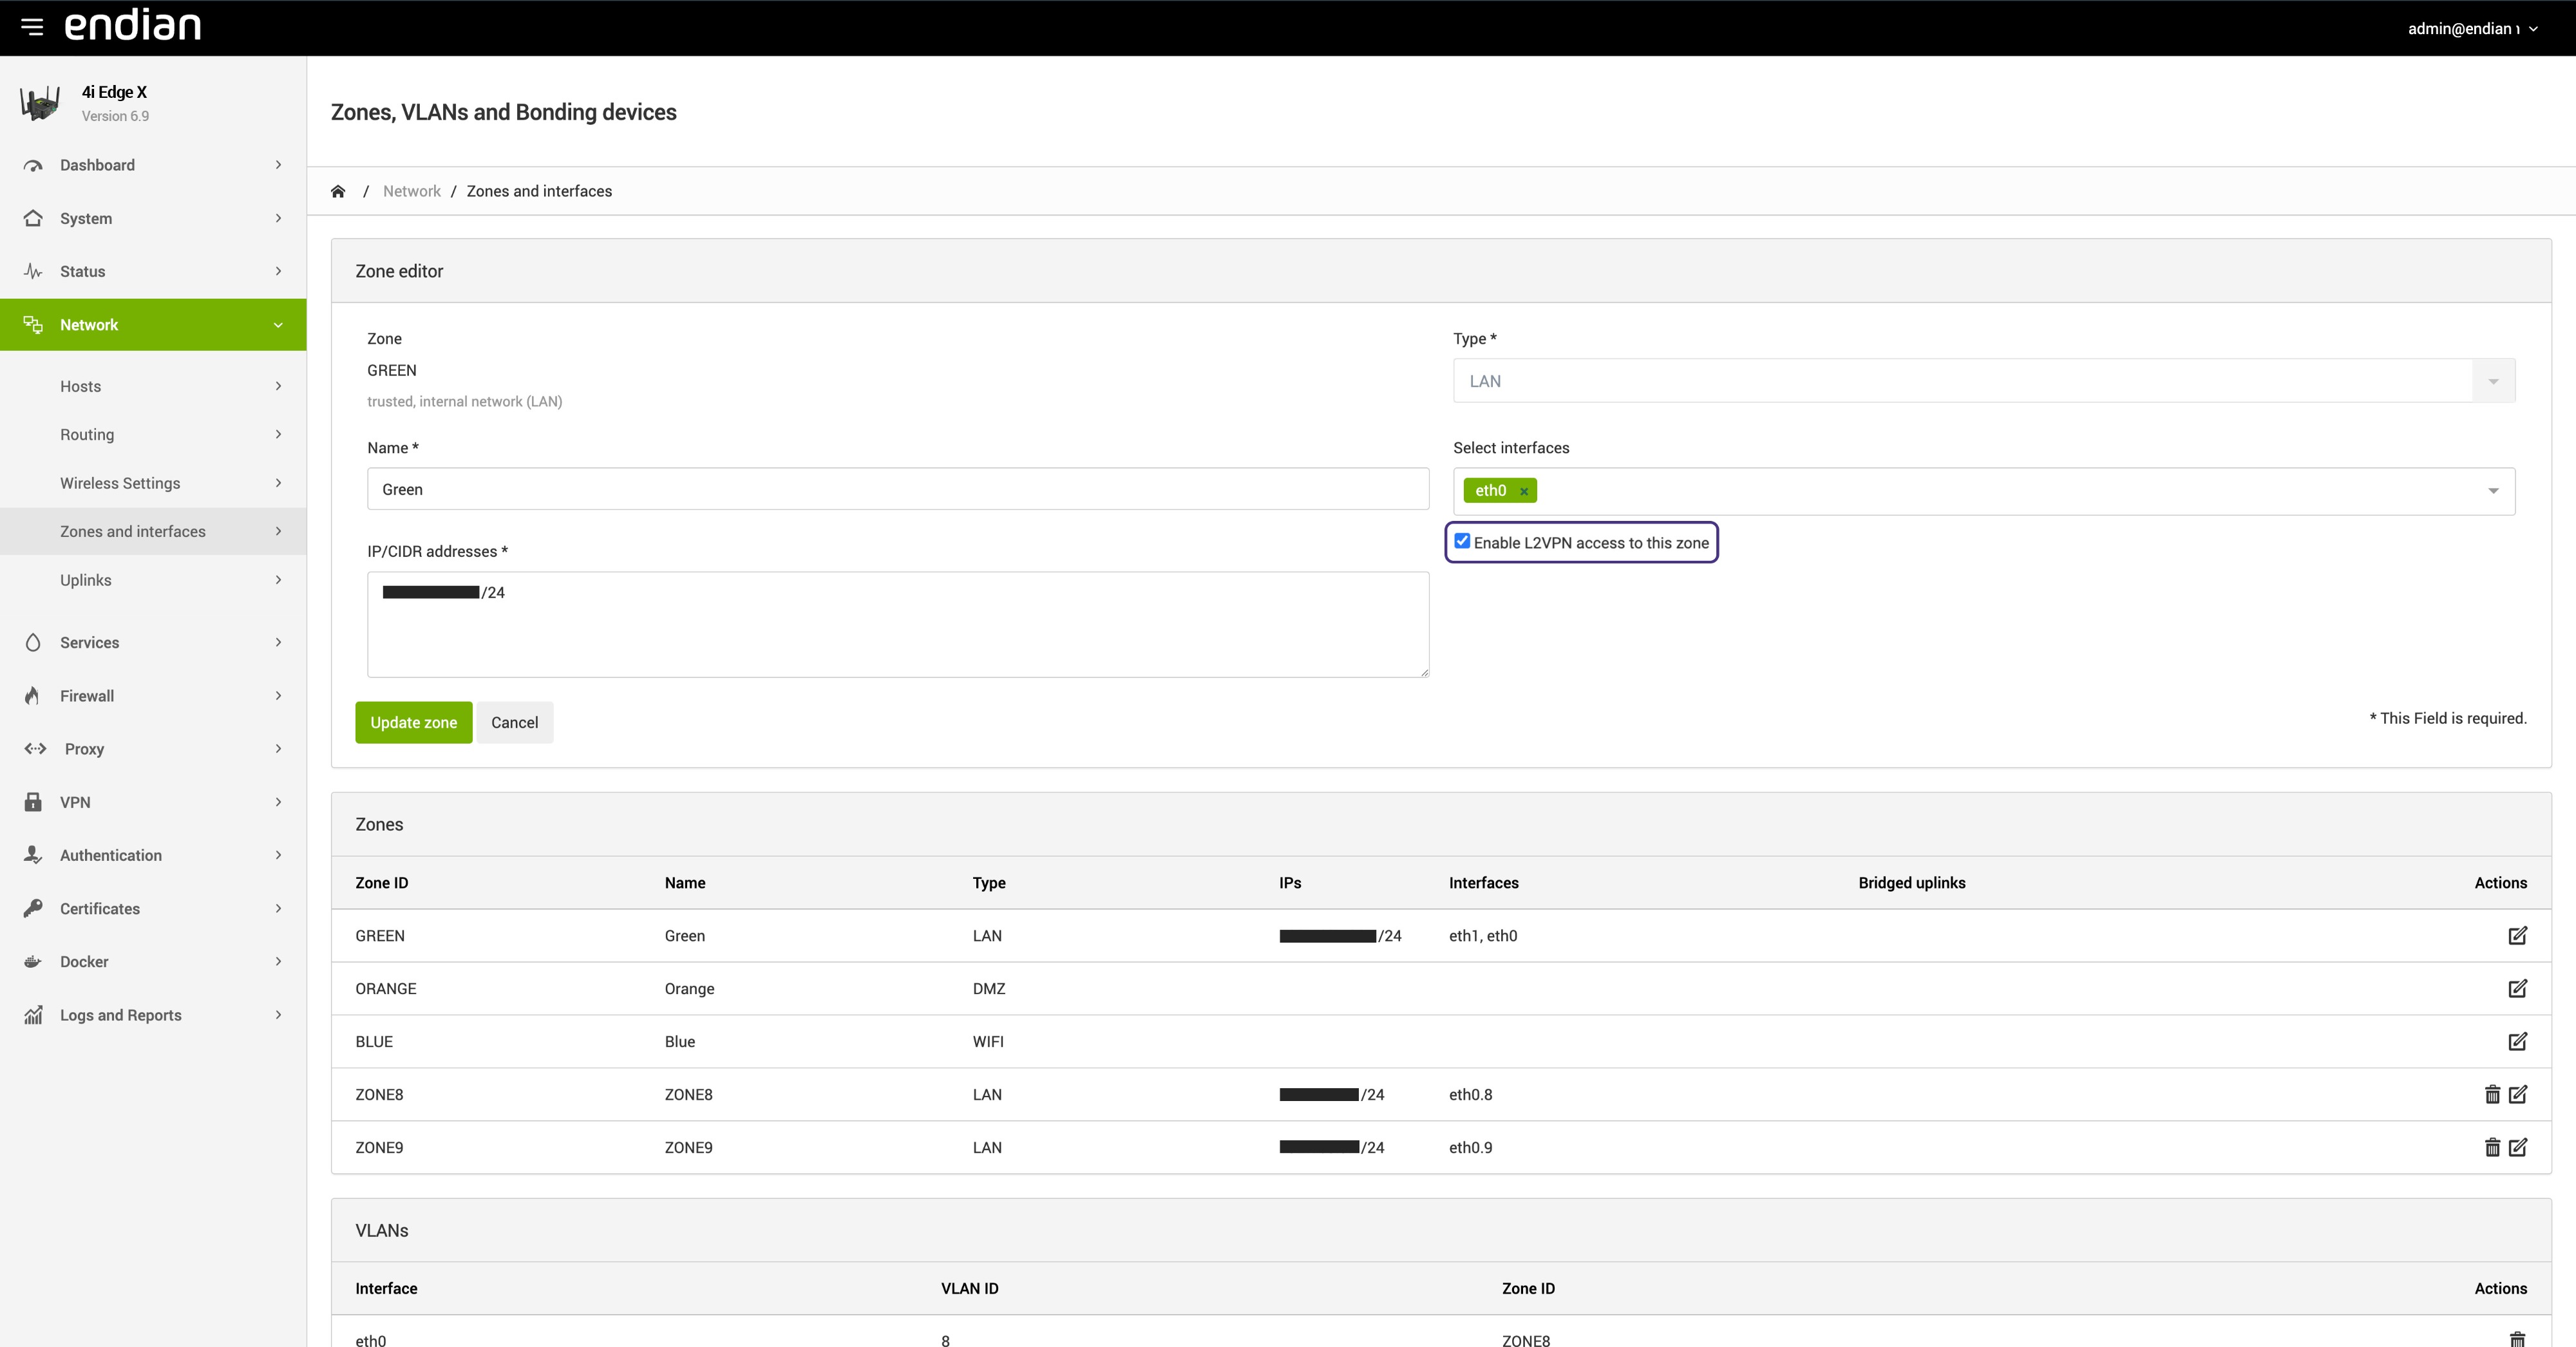Expand the Select interfaces dropdown arrow
This screenshot has width=2576, height=1347.
coord(2493,491)
